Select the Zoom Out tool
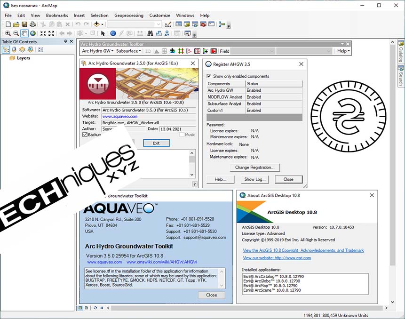This screenshot has height=319, width=405. (x=16, y=33)
